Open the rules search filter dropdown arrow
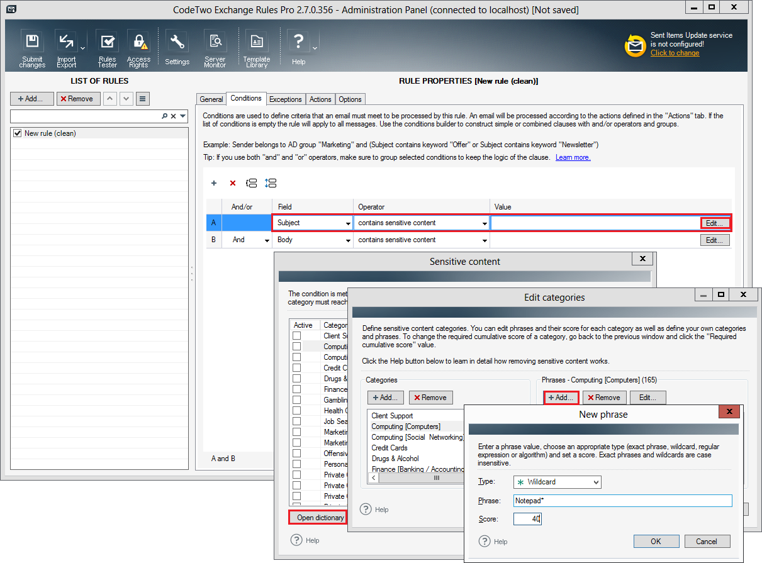The image size is (762, 563). tap(183, 116)
